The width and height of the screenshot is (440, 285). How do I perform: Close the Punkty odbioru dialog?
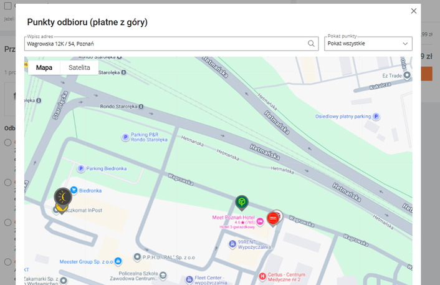(x=413, y=11)
